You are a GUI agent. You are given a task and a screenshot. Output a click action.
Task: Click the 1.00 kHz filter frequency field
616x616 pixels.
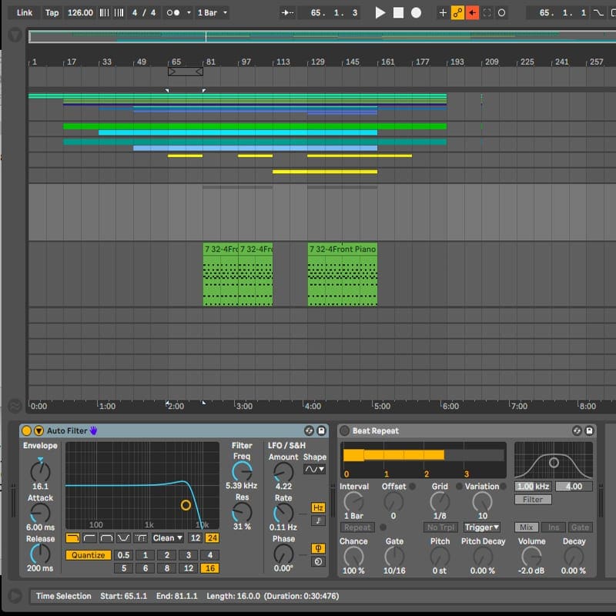click(533, 487)
